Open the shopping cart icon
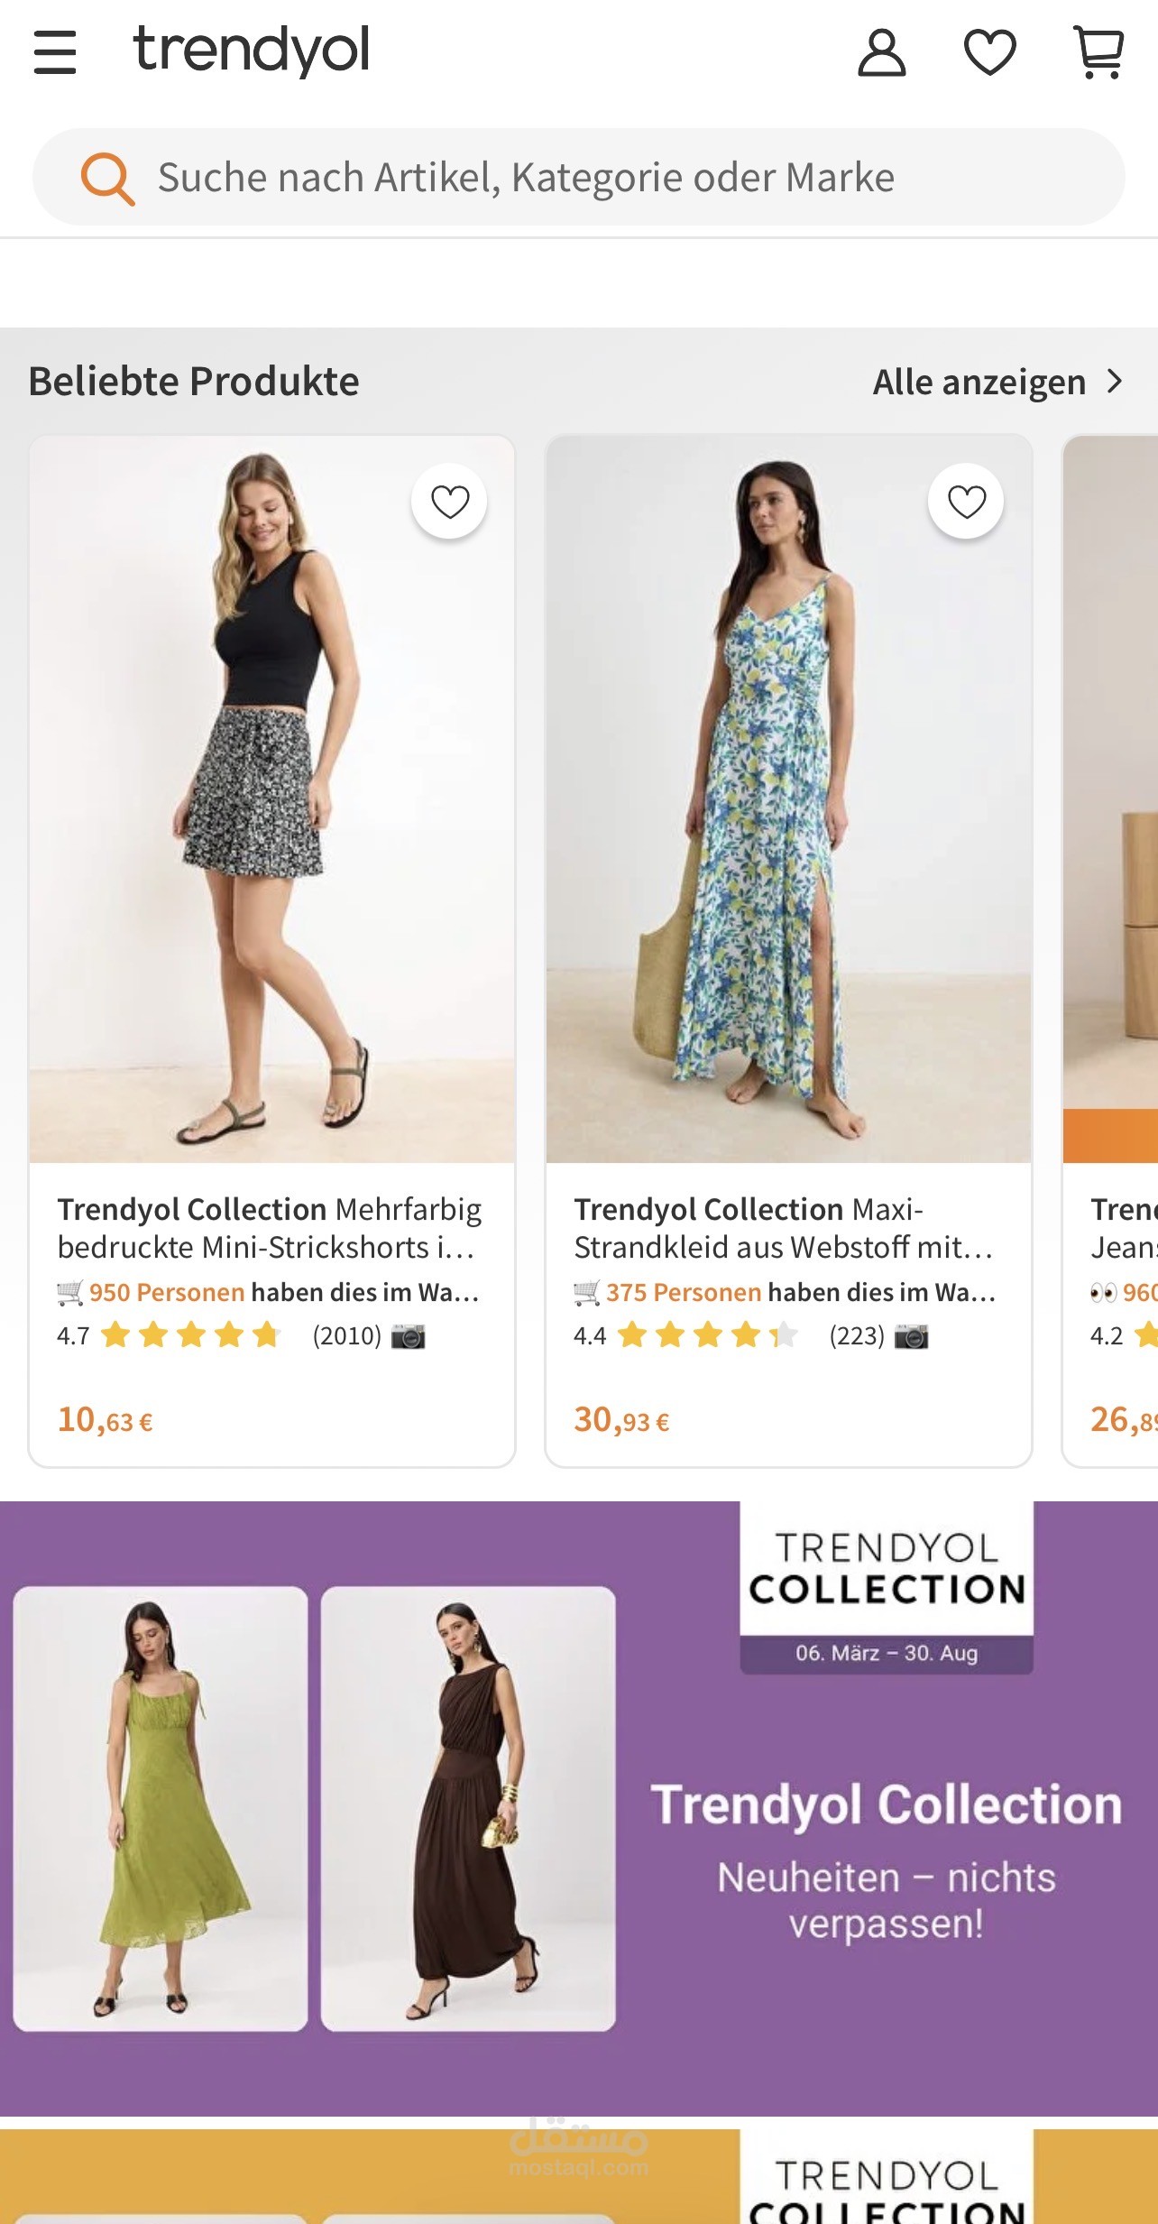Screen dimensions: 1158x2224 coord(1098,52)
